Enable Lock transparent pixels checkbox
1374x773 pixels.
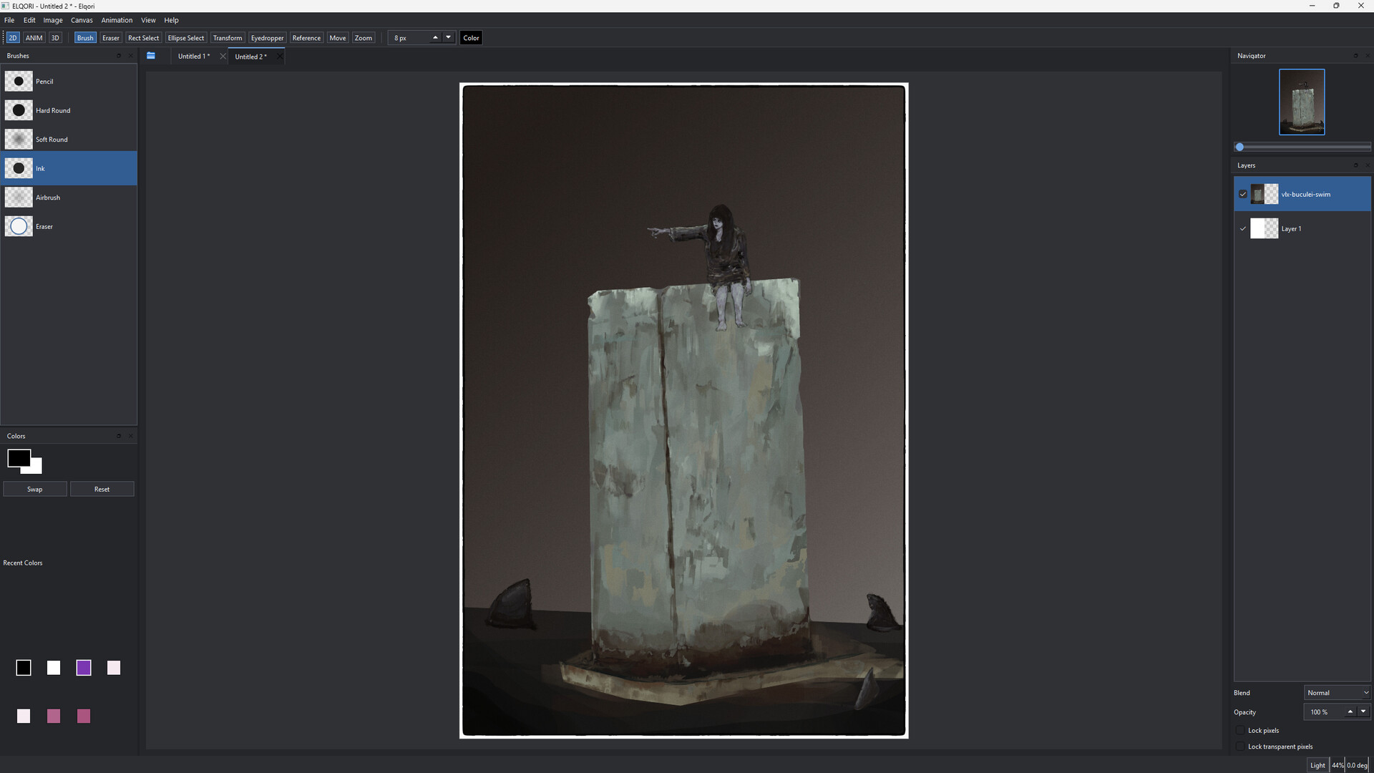1241,747
